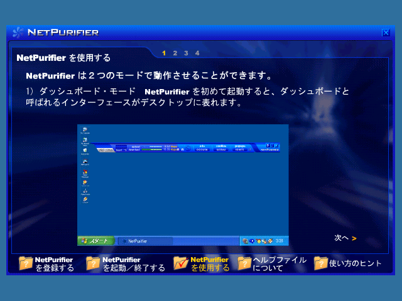
Task: Select the NetPurifierを登録する label
Action: pos(55,264)
